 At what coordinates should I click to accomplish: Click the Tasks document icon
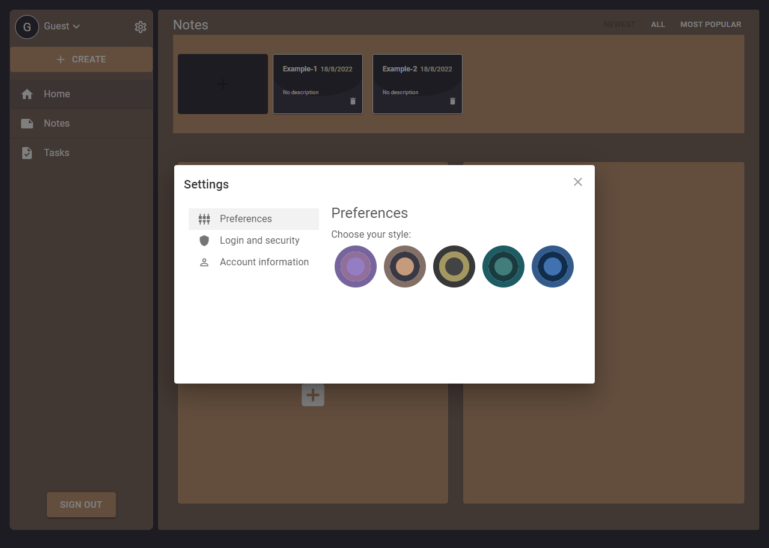click(26, 152)
